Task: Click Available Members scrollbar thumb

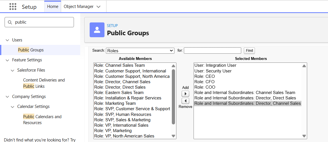Action: pyautogui.click(x=173, y=97)
